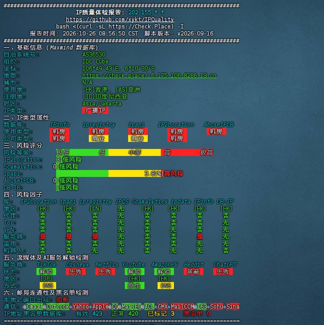Click the red 失败 badge under Netflix
324x325 pixels.
105,271
